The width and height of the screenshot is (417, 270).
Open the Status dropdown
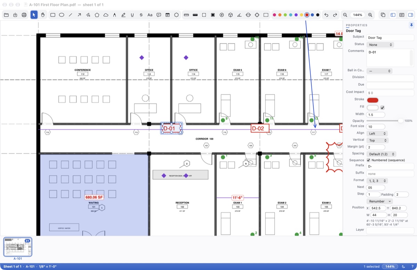click(380, 45)
